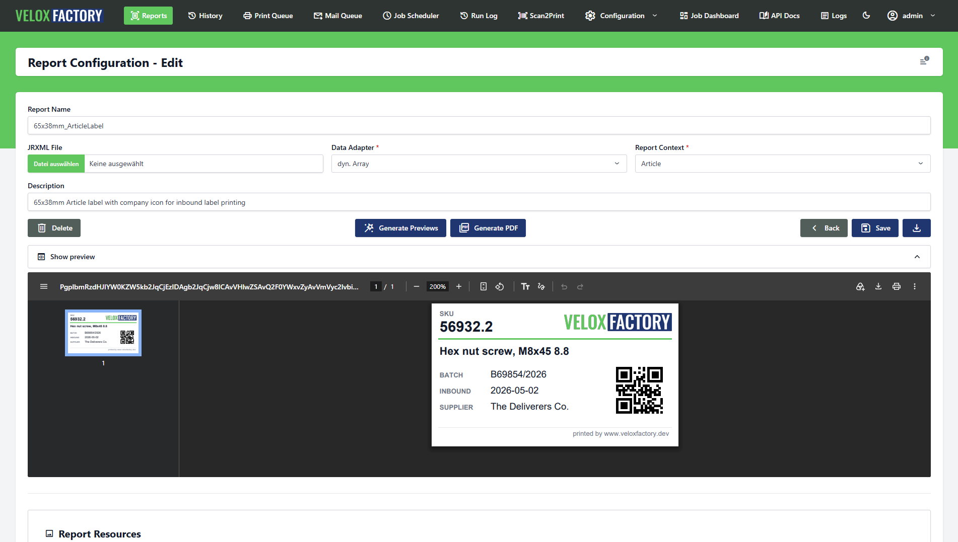This screenshot has width=958, height=542.
Task: Click the Report Name input field
Action: click(479, 125)
